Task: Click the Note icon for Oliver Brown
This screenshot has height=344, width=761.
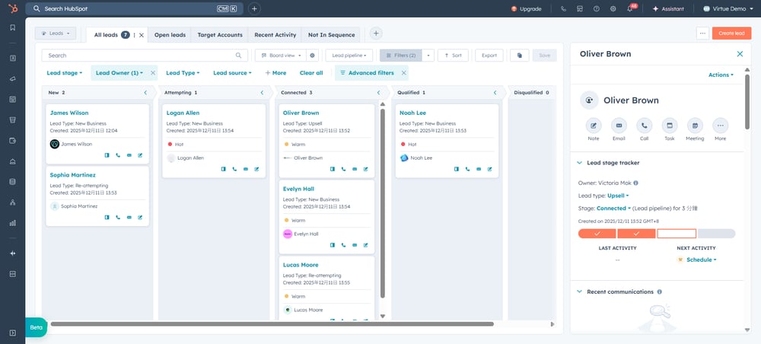Action: pyautogui.click(x=594, y=126)
